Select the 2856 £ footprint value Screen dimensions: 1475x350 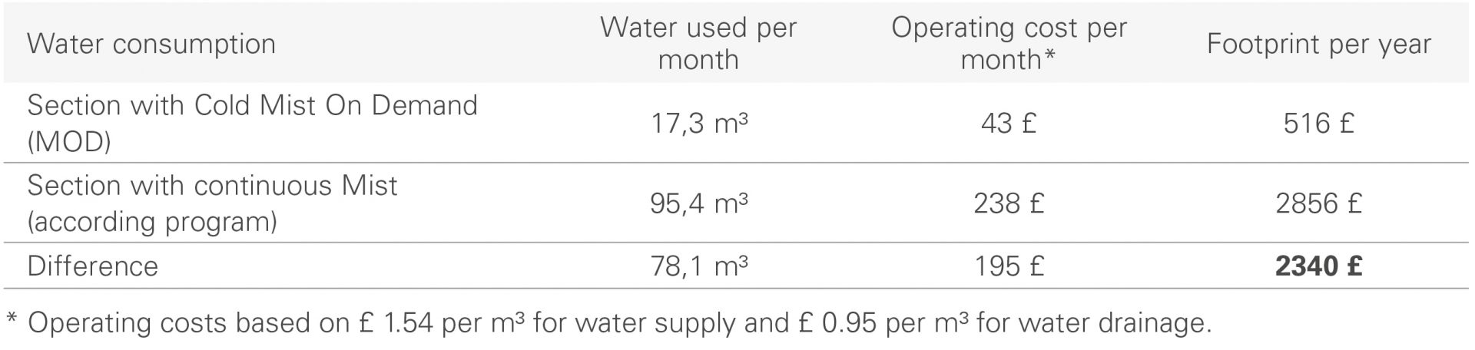1318,203
